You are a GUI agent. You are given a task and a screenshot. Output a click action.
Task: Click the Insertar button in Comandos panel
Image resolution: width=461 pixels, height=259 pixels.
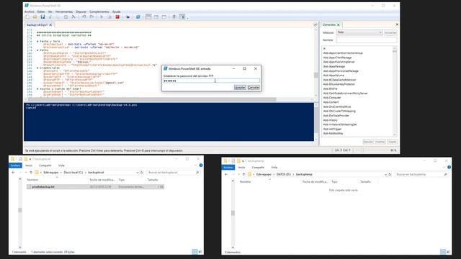click(380, 142)
